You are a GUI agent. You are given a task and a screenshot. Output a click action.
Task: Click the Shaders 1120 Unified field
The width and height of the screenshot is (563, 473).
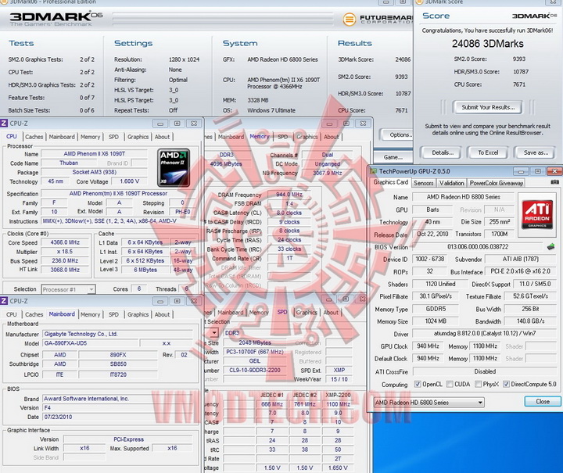click(x=440, y=284)
